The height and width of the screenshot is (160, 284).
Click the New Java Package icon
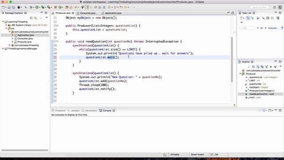[55, 7]
